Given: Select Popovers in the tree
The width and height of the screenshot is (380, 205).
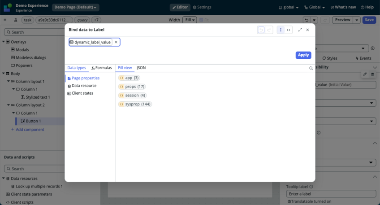Looking at the screenshot, I should click(x=22, y=65).
